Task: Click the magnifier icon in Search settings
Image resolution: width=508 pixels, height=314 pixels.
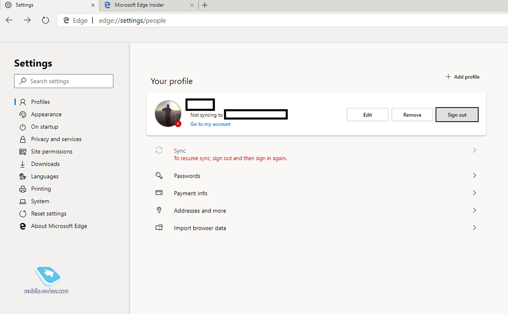Action: (23, 81)
